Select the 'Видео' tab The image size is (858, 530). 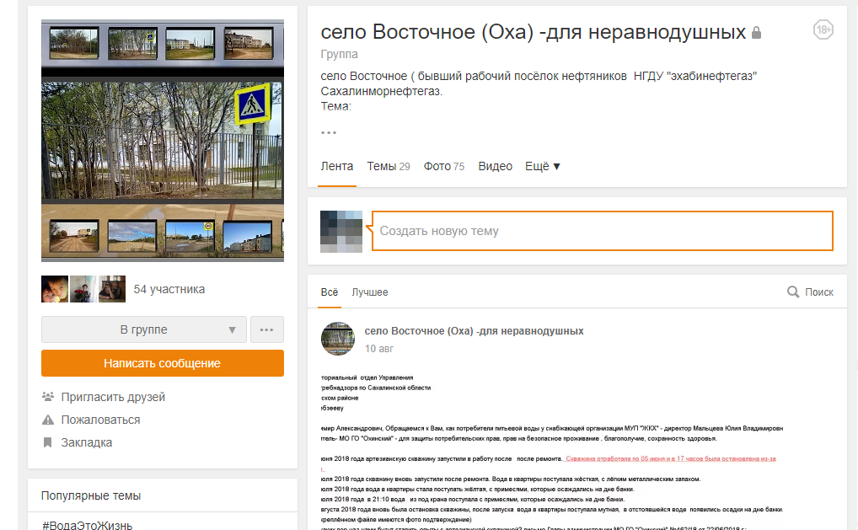click(495, 166)
